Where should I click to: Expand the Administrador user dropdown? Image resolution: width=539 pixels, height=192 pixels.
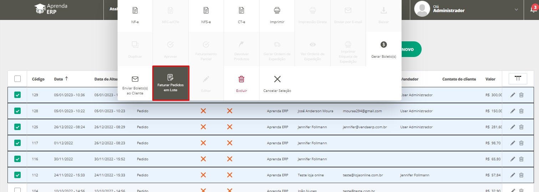pyautogui.click(x=516, y=10)
